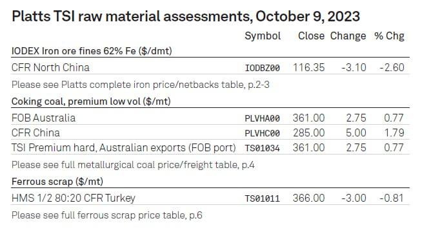Open the full ferrous scrap price table note
The image size is (440, 234).
tap(107, 215)
